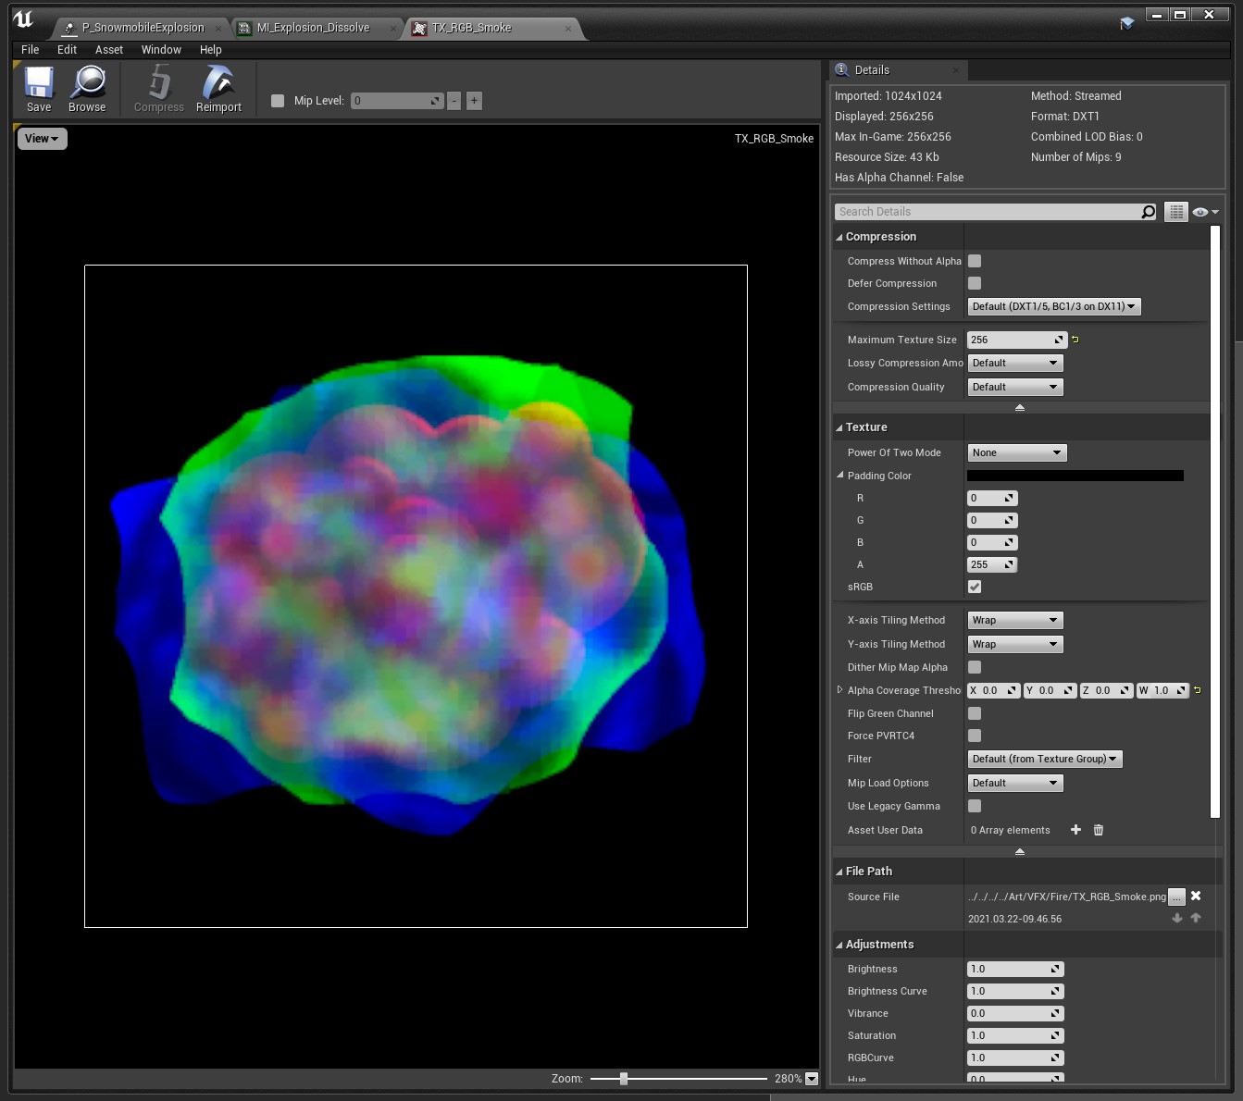Image resolution: width=1243 pixels, height=1101 pixels.
Task: Click the Save toolbar icon
Action: coord(39,83)
